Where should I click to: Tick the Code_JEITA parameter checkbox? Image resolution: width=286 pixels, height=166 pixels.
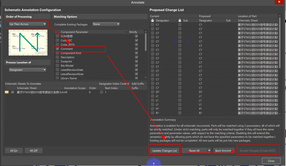[x=58, y=45]
